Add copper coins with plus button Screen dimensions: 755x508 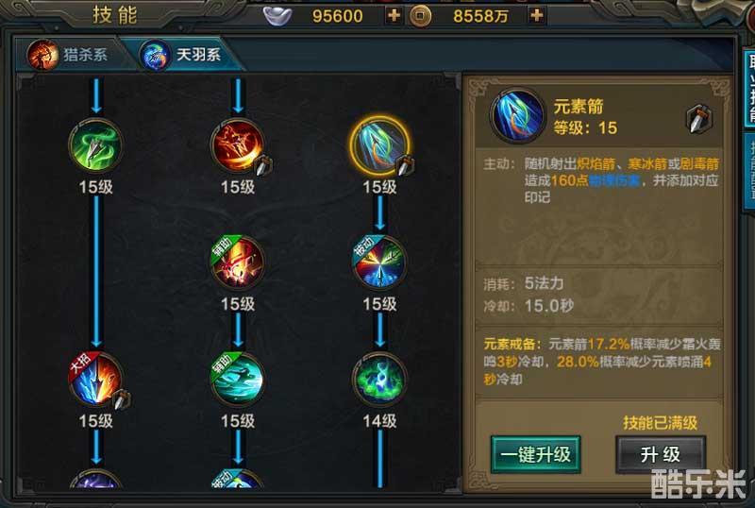click(x=536, y=15)
